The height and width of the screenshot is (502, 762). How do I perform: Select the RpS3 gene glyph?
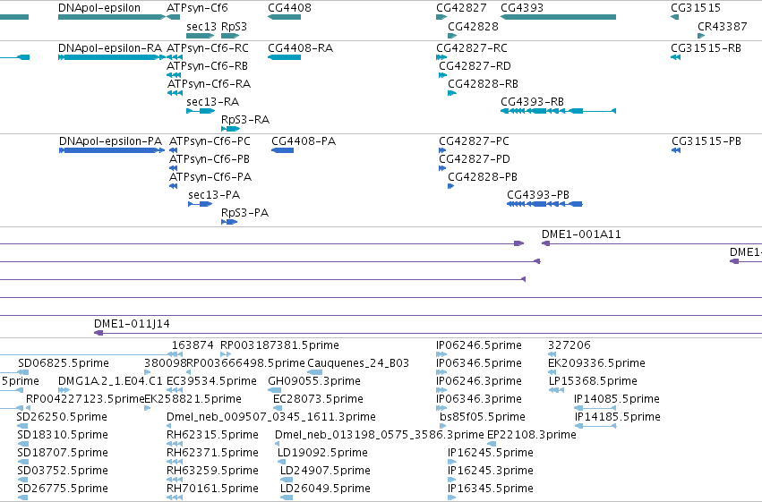click(230, 36)
